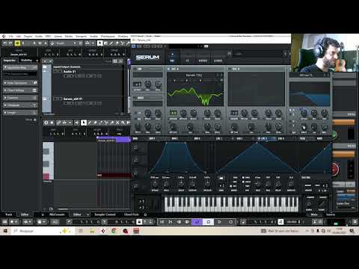The image size is (359, 269).
Task: Click the OSC A wavetable display
Action: (195, 95)
